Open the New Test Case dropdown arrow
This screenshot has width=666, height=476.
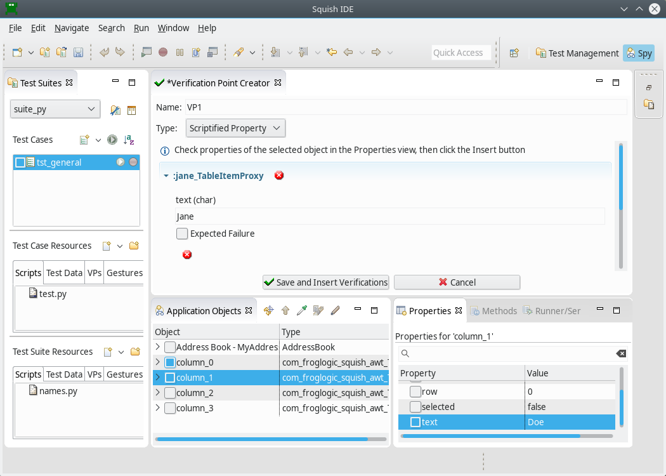(98, 140)
